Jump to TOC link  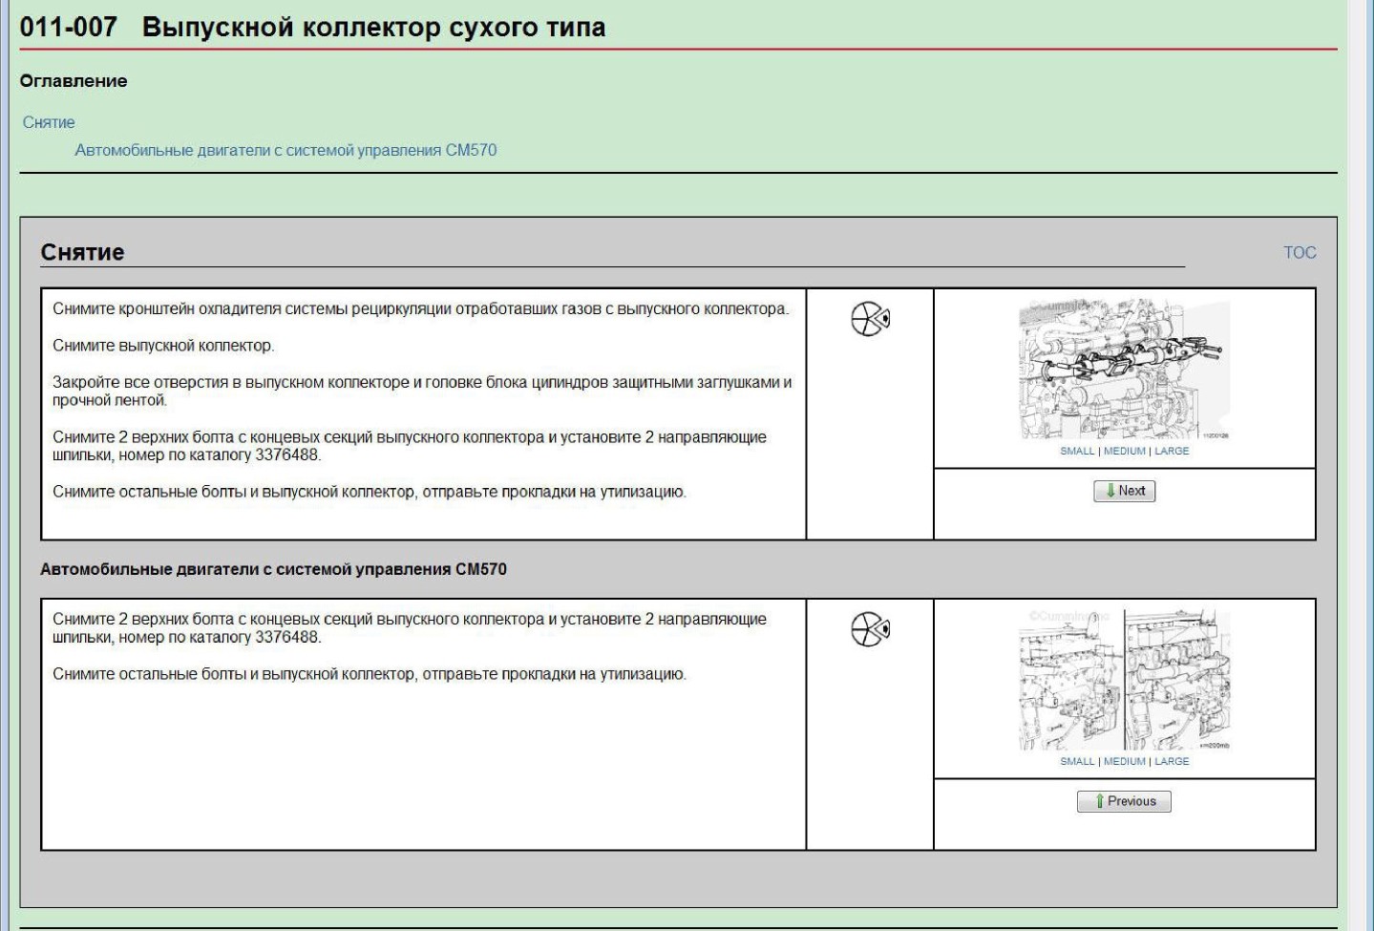pyautogui.click(x=1300, y=252)
